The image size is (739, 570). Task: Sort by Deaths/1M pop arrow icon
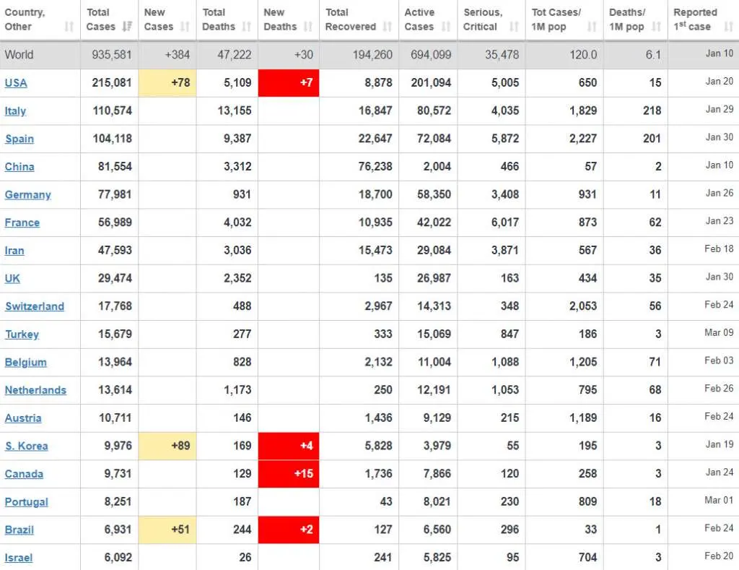tap(656, 27)
